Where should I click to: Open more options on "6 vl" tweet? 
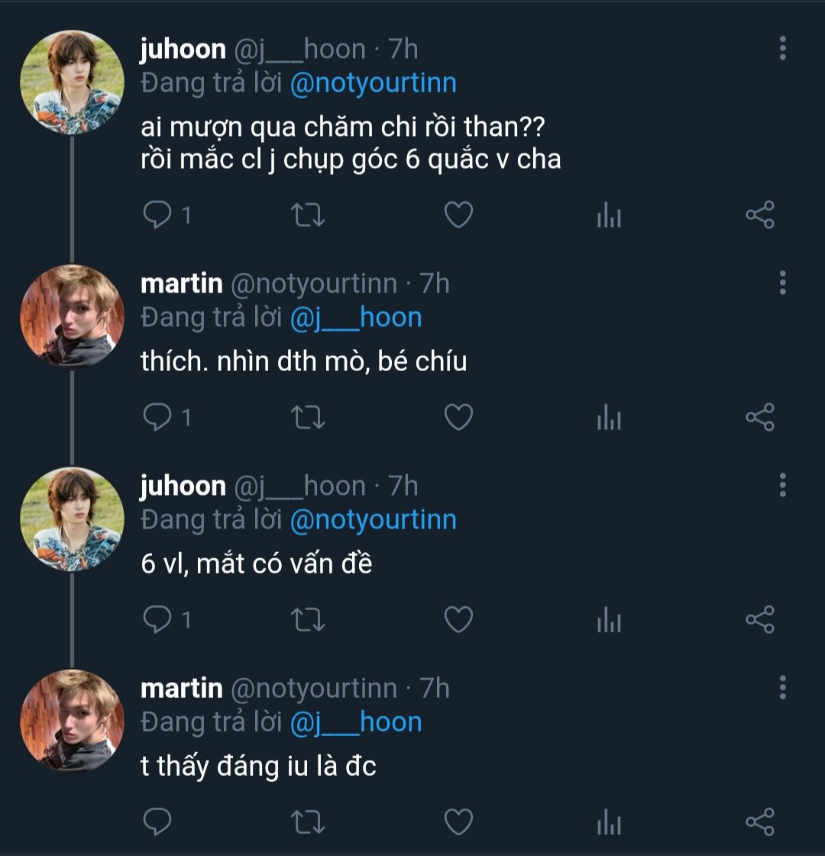[x=782, y=485]
